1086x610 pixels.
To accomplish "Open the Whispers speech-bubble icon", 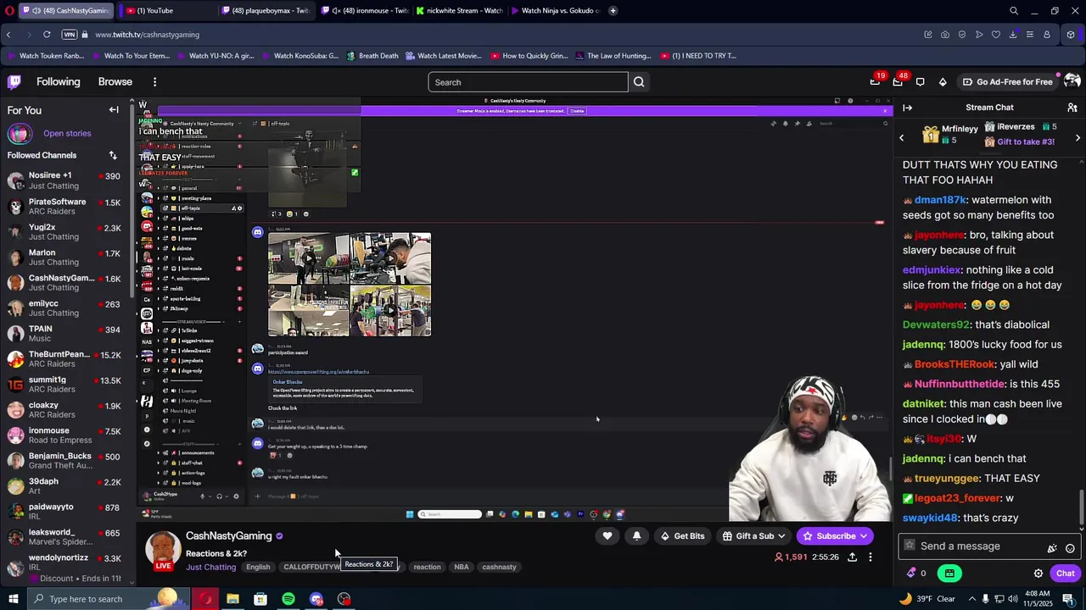I will 921,82.
